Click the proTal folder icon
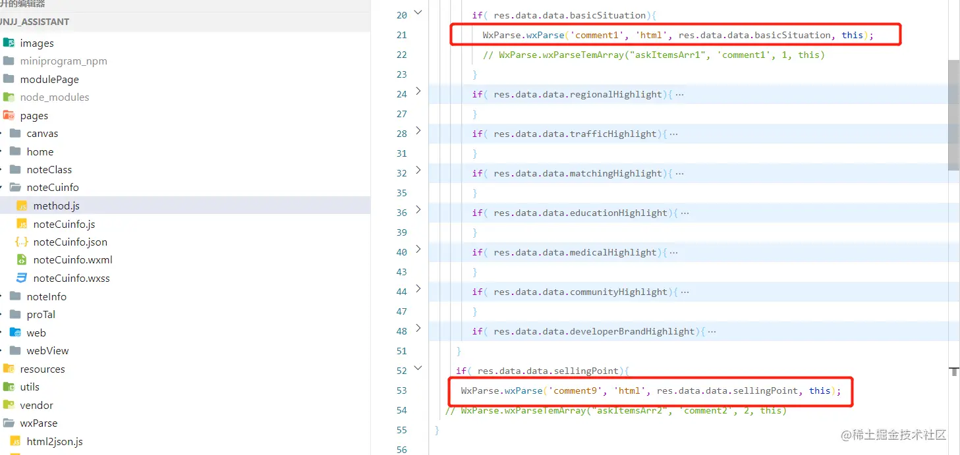Viewport: 960px width, 455px height. 15,314
